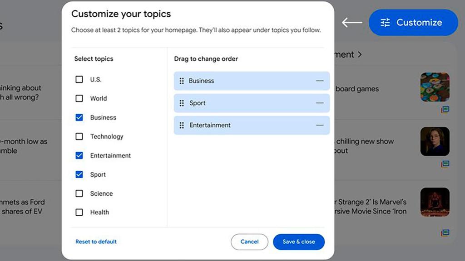This screenshot has width=465, height=261.
Task: Click the Reset to default link
Action: 96,242
